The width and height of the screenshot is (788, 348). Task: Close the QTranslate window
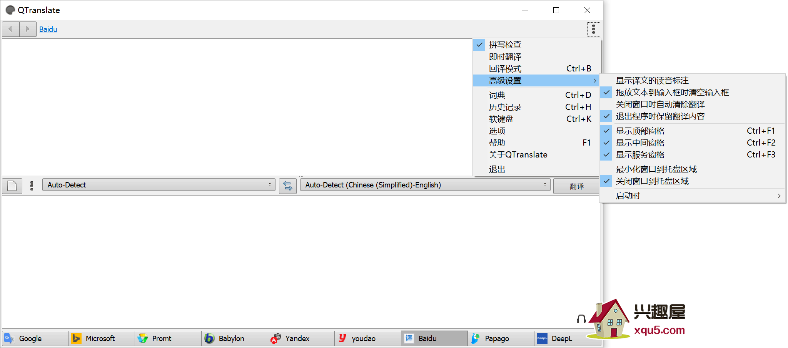pos(587,10)
